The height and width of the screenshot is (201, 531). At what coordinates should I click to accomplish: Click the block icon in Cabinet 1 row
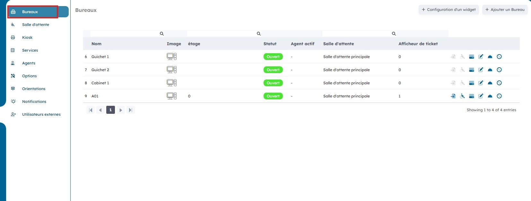click(x=499, y=83)
